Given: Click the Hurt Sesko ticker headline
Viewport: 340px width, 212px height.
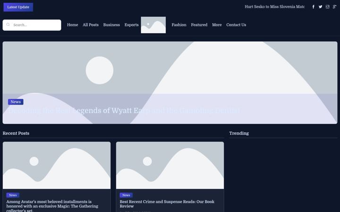Looking at the screenshot, I should tap(274, 7).
